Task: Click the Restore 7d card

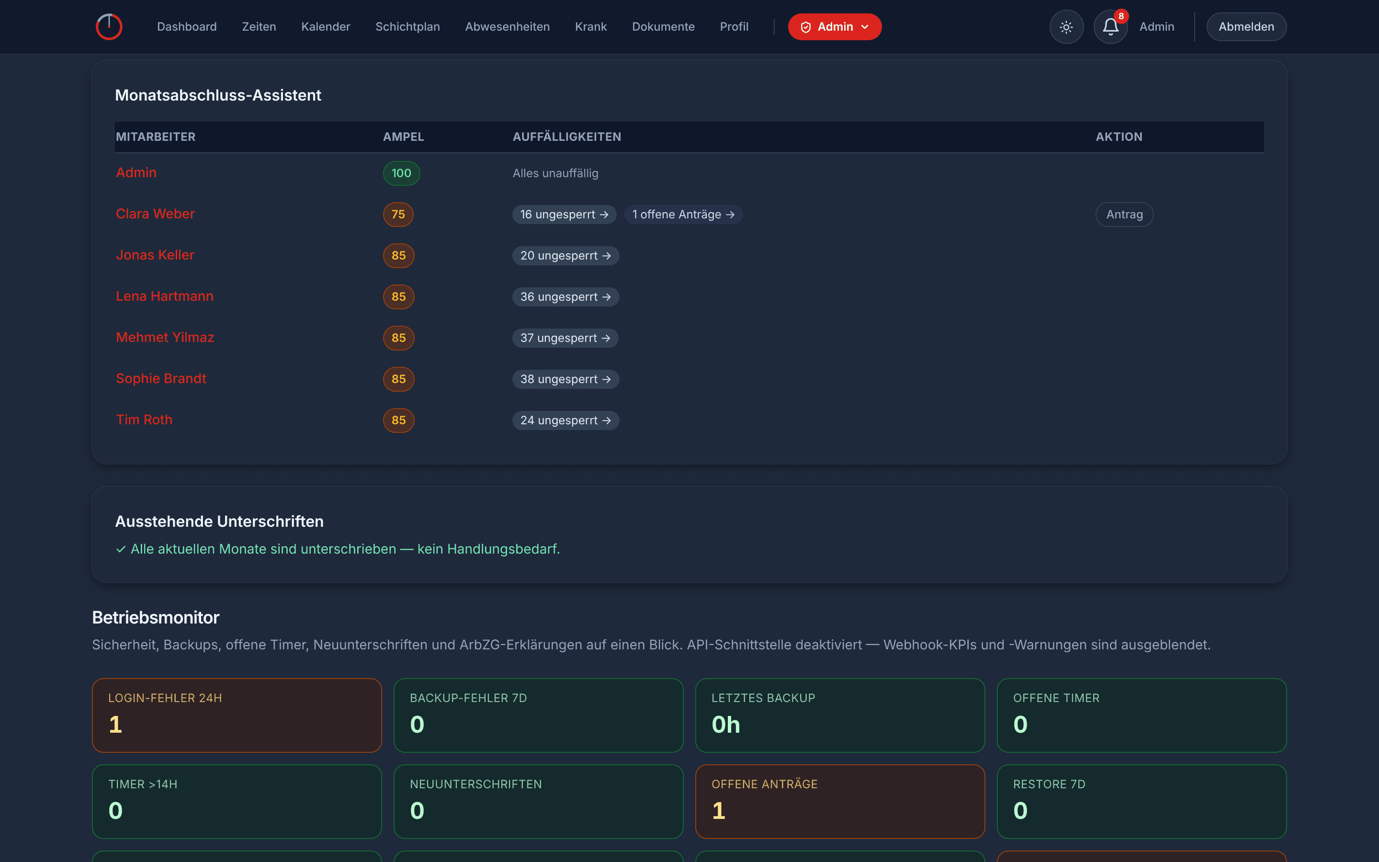Action: point(1142,801)
